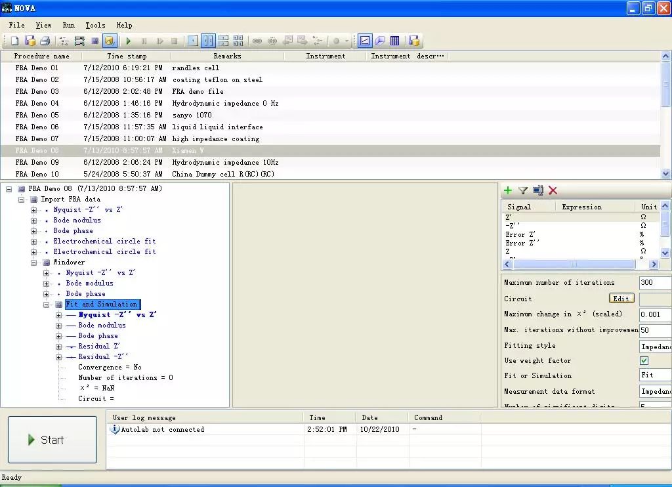
Task: Select the FRA Demo 05 sanyo 1070 row
Action: [x=330, y=115]
